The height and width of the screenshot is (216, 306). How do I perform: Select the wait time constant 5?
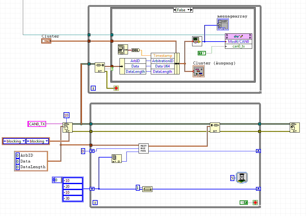coord(232,178)
